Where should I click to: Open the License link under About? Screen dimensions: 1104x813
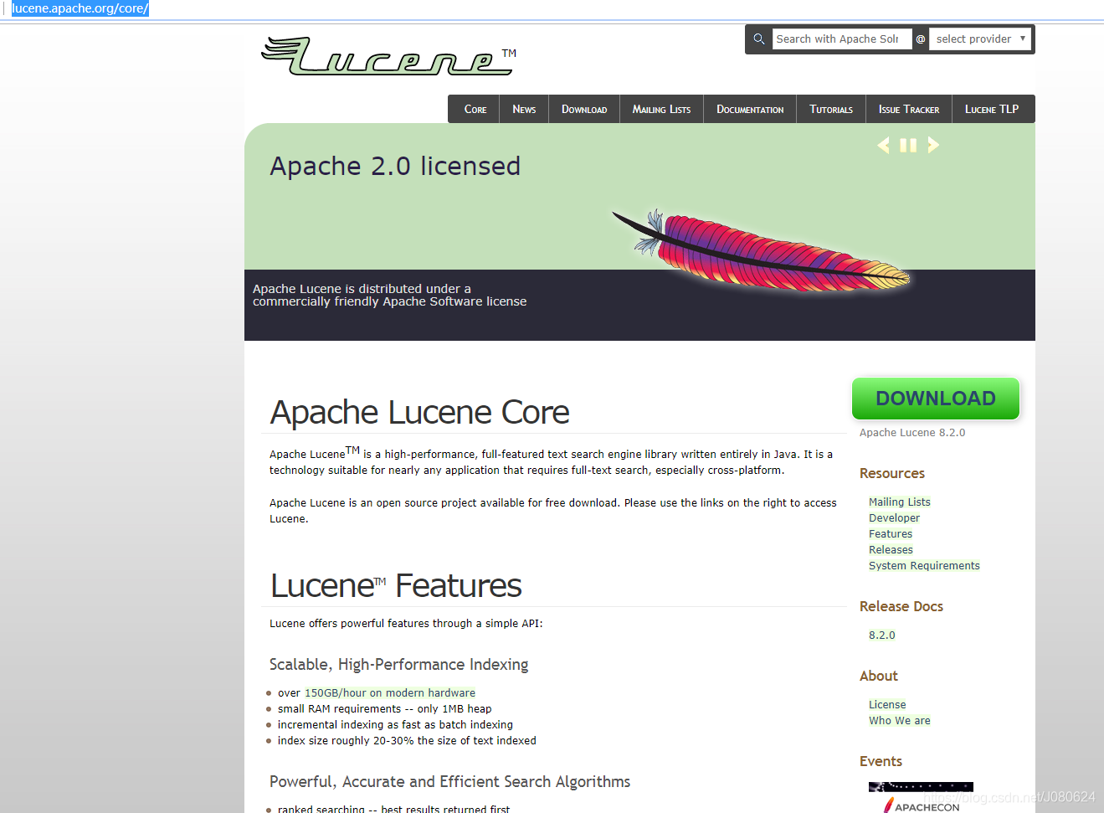pos(887,704)
